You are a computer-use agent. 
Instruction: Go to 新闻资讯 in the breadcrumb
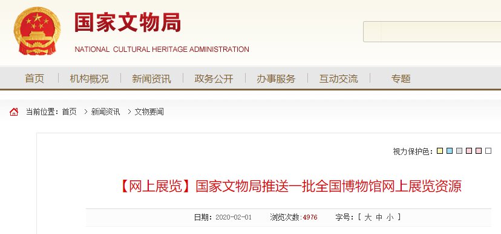(105, 112)
